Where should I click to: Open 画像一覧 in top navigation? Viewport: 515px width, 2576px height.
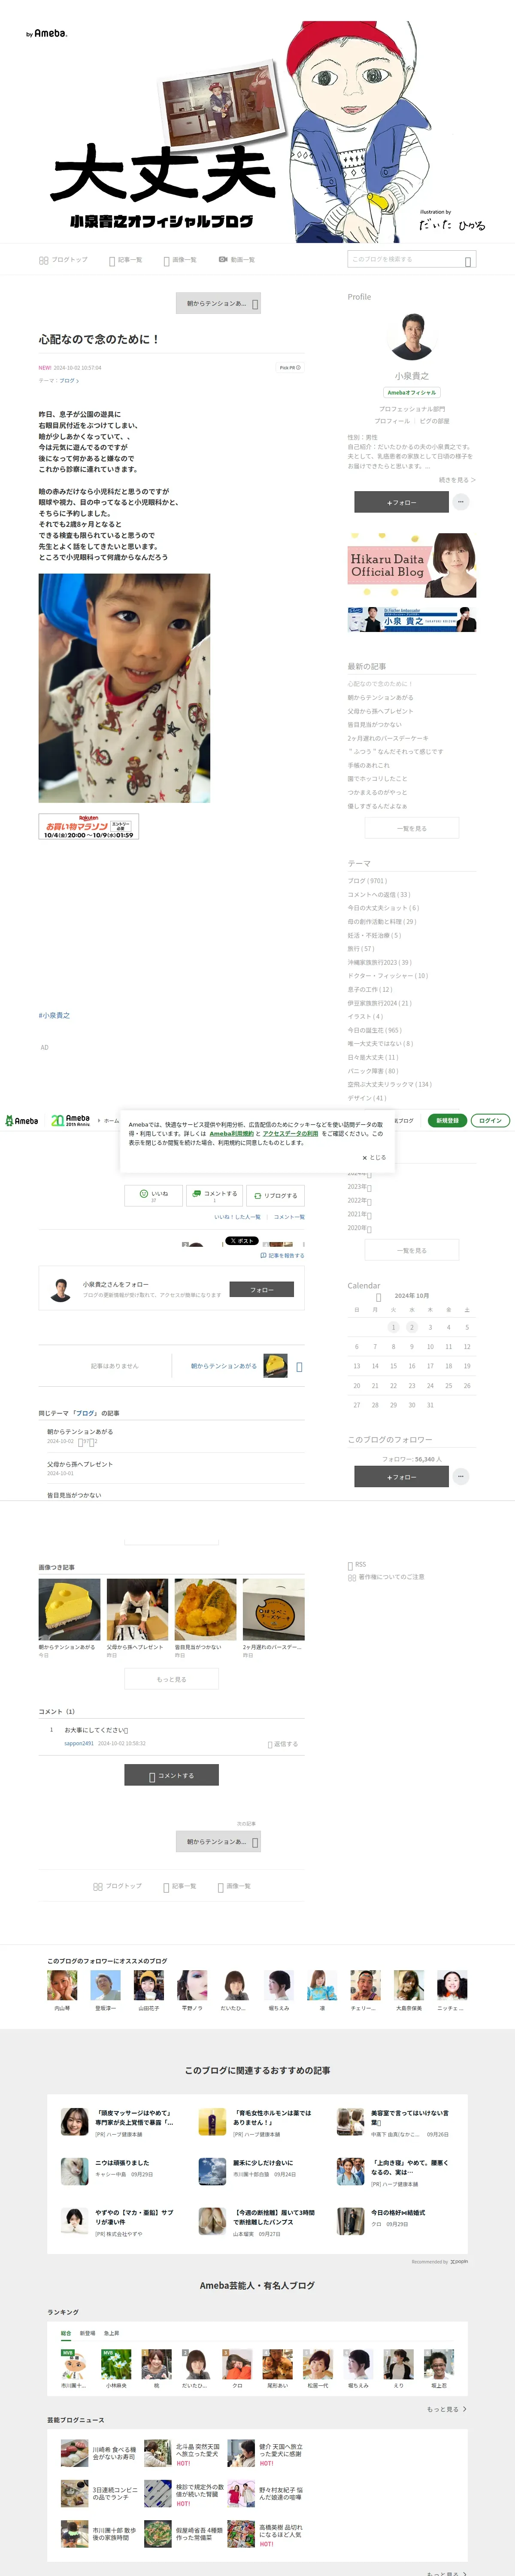[x=180, y=260]
